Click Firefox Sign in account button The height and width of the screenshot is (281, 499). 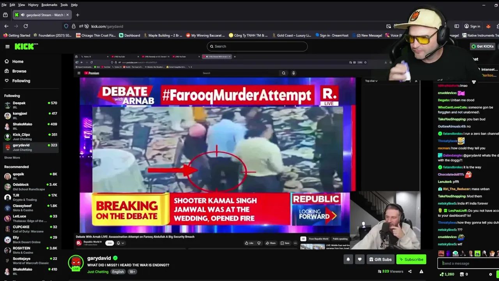coord(472,26)
